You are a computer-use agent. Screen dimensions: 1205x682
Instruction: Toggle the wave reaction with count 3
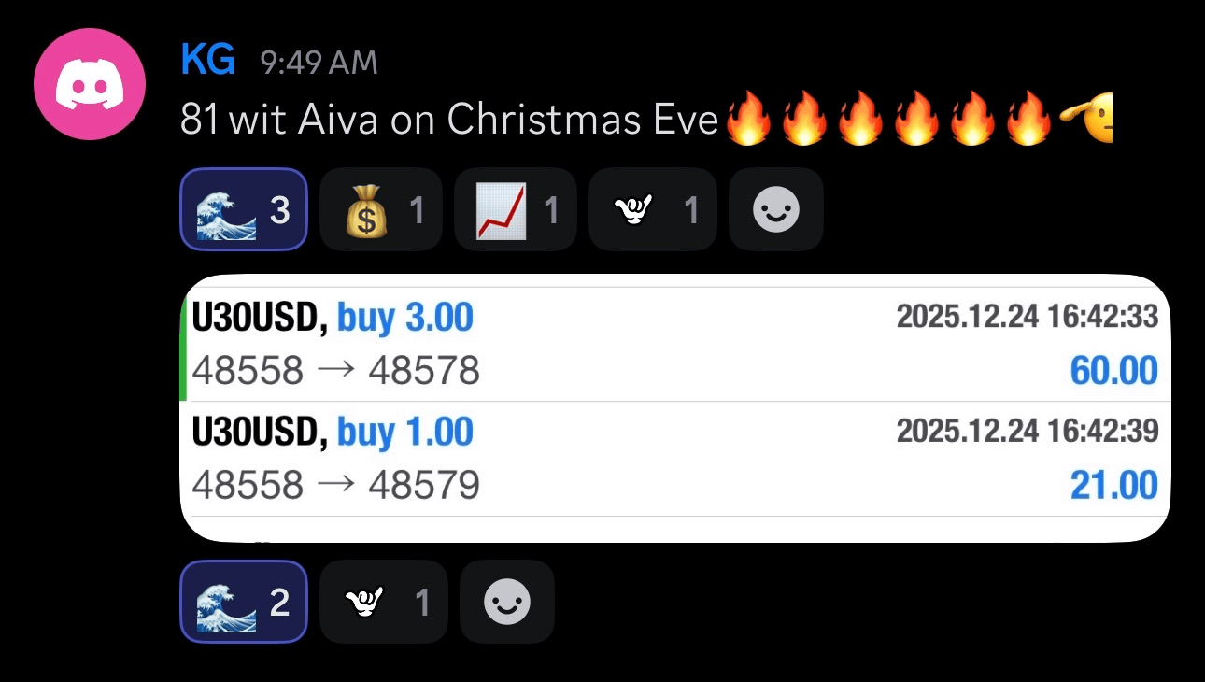click(x=243, y=210)
